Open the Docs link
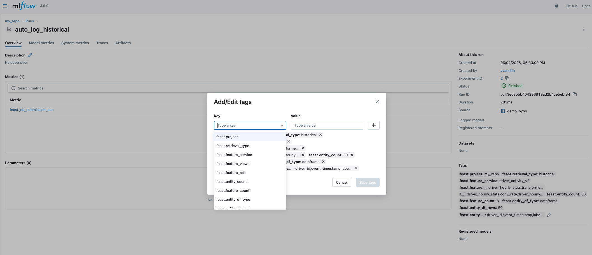Image resolution: width=592 pixels, height=255 pixels. coord(586,6)
